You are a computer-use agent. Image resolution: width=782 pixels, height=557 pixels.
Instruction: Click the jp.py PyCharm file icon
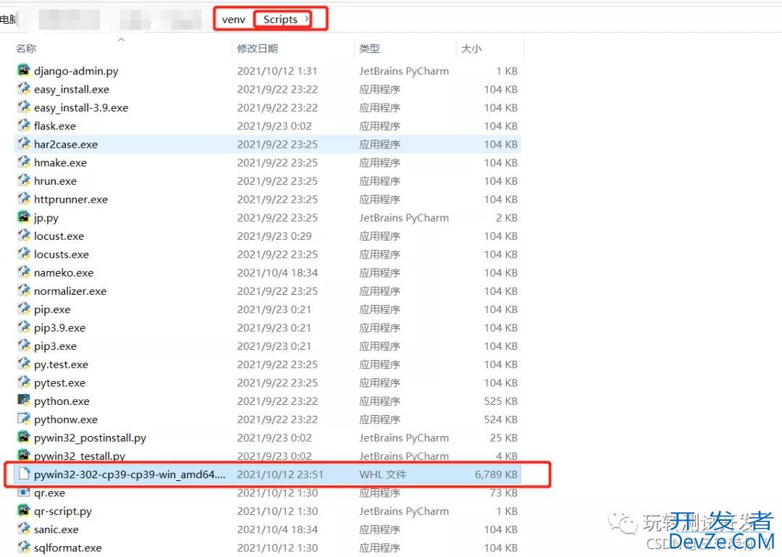[23, 217]
